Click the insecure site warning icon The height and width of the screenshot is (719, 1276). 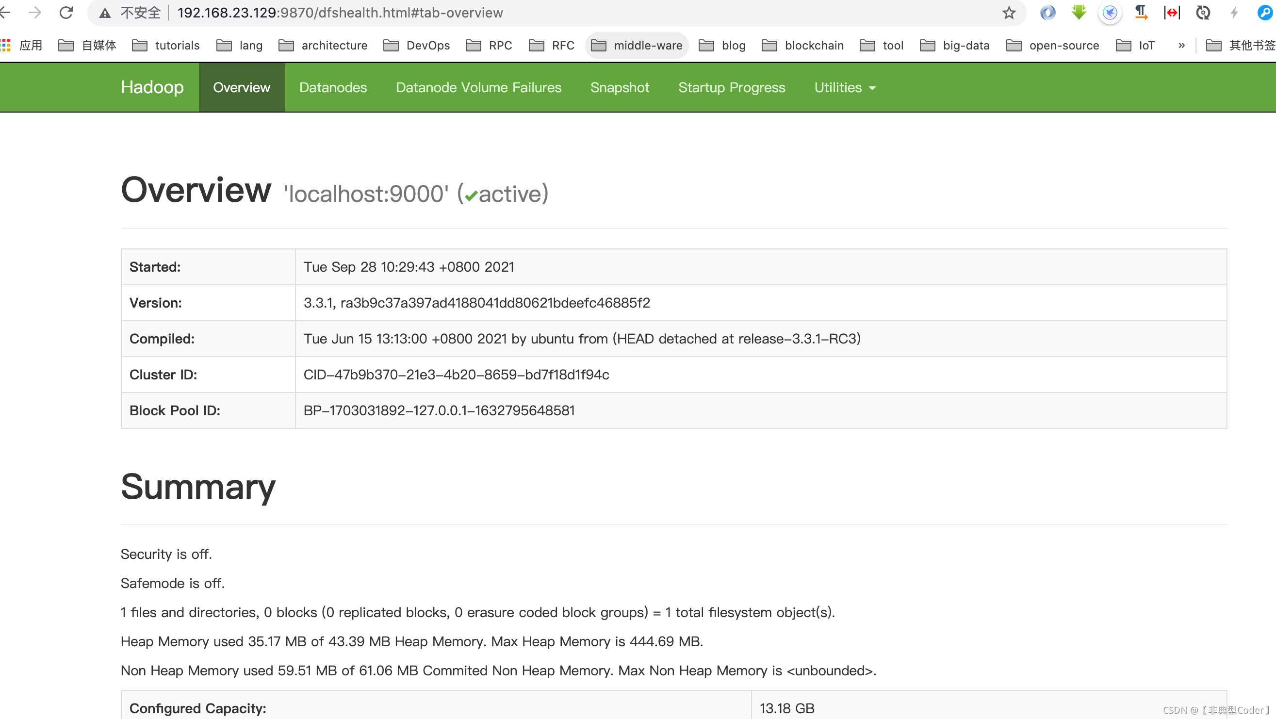[104, 13]
